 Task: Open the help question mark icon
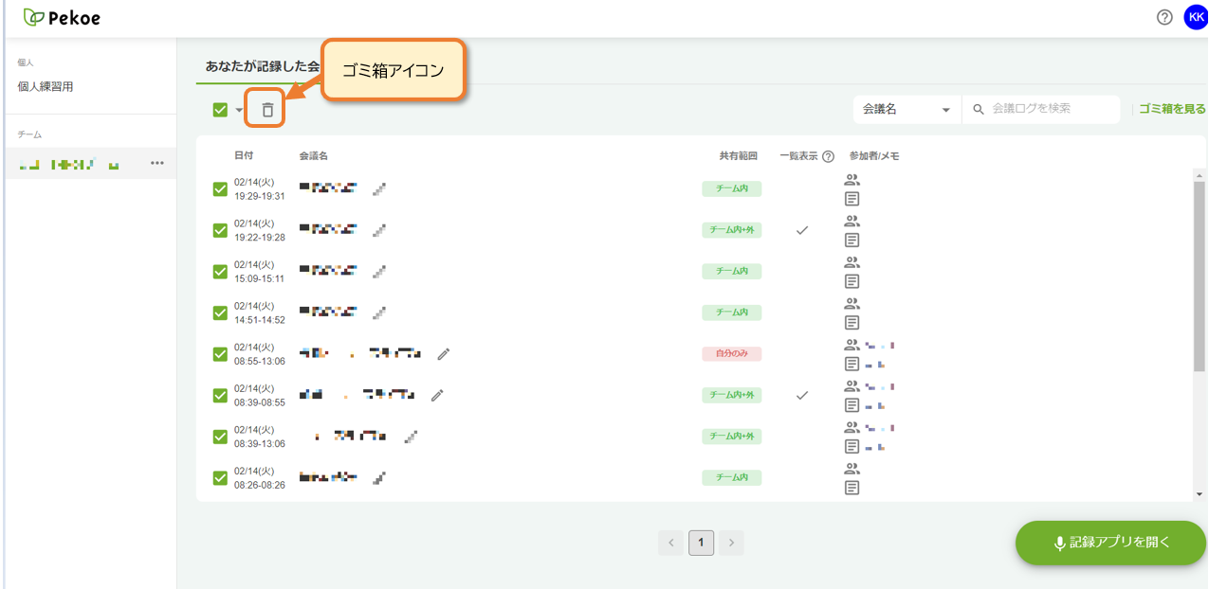pyautogui.click(x=1164, y=17)
